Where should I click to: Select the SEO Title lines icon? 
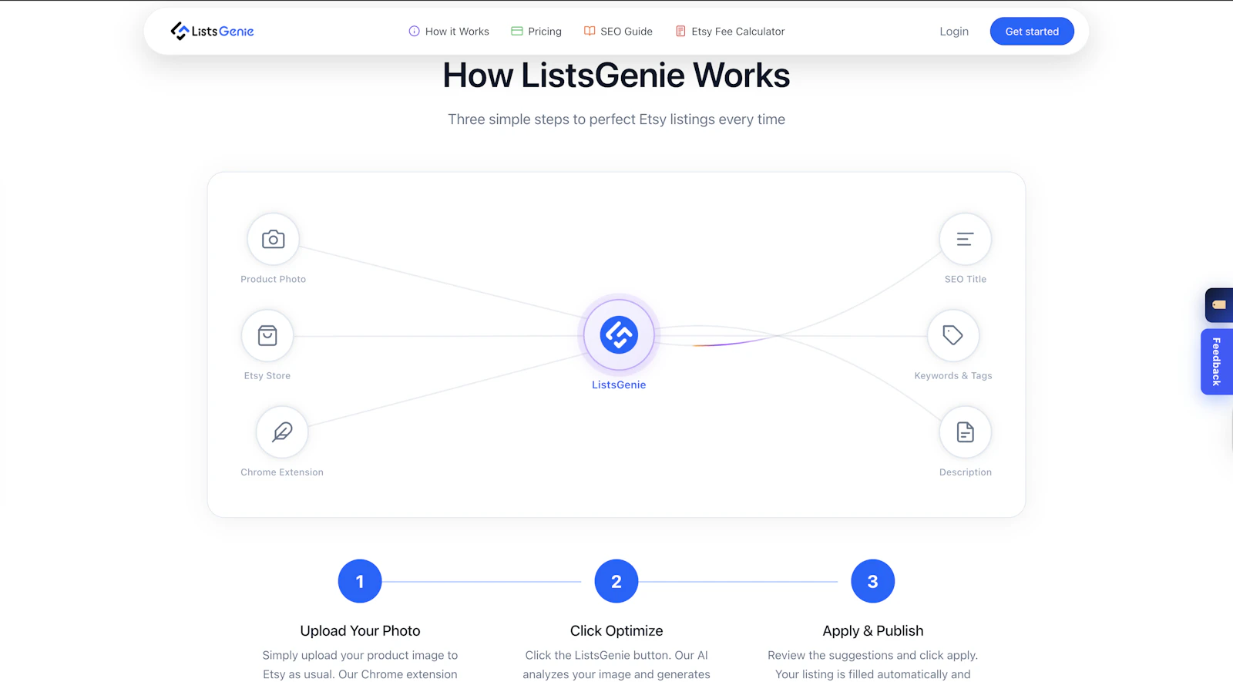coord(965,239)
